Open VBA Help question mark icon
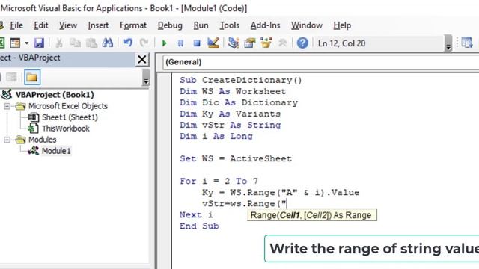Viewport: 479px width, 269px height. (302, 43)
